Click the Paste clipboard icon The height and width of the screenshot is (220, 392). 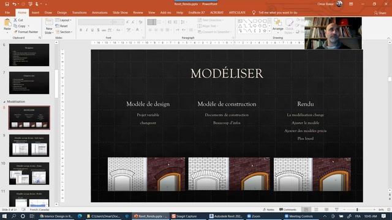tap(7, 23)
